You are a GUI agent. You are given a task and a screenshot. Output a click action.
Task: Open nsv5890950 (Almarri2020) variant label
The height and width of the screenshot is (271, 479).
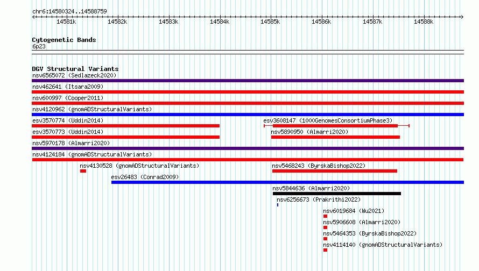tap(309, 132)
